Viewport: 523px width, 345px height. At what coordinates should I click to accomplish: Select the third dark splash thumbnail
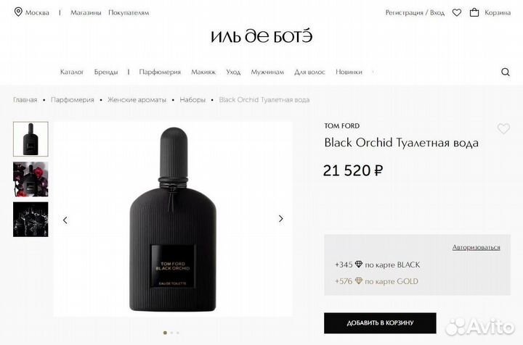31,219
